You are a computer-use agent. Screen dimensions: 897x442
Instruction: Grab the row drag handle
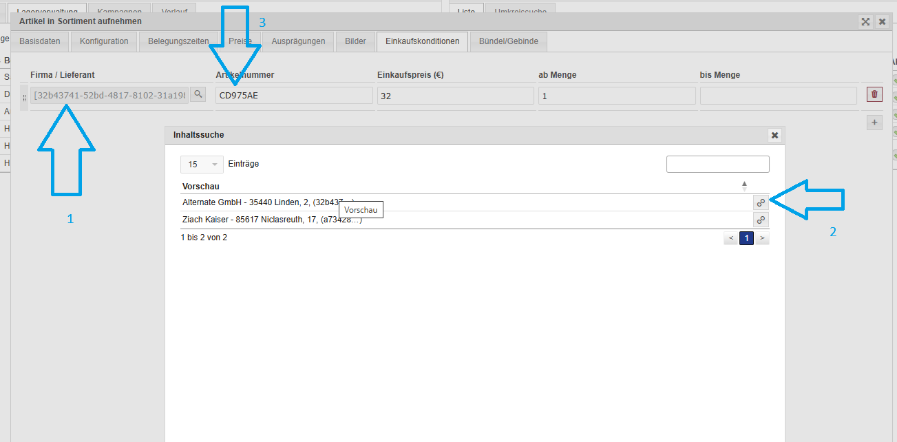pyautogui.click(x=25, y=98)
